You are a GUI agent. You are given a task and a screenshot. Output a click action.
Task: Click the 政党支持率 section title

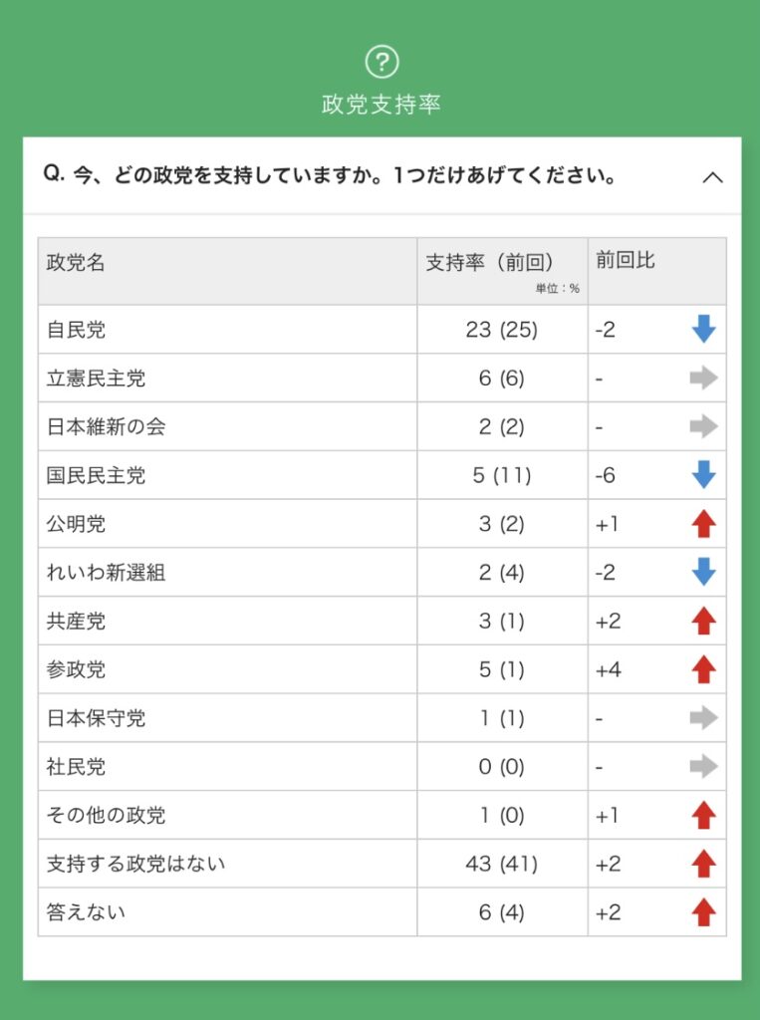click(381, 105)
